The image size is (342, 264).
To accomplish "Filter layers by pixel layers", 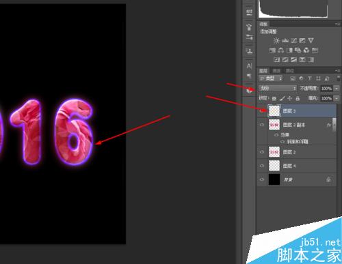I will click(x=293, y=78).
